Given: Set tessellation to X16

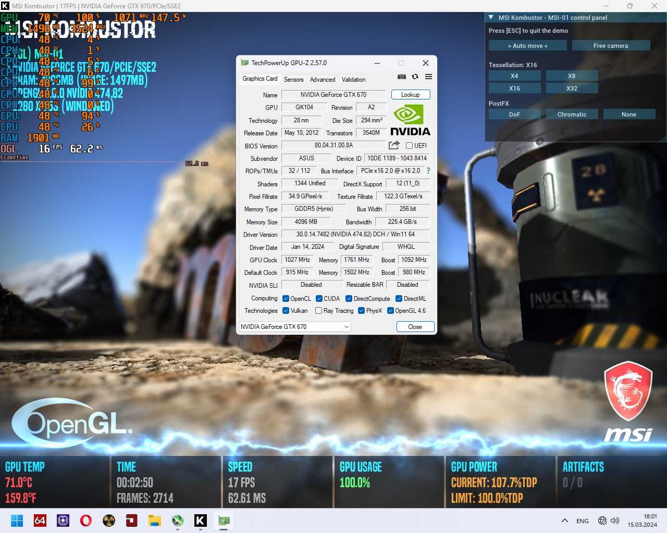Looking at the screenshot, I should [514, 88].
